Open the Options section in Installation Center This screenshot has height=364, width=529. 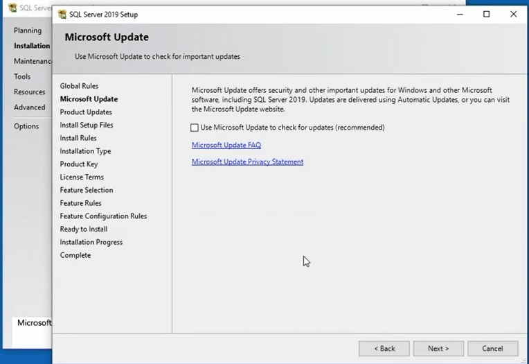pyautogui.click(x=26, y=126)
